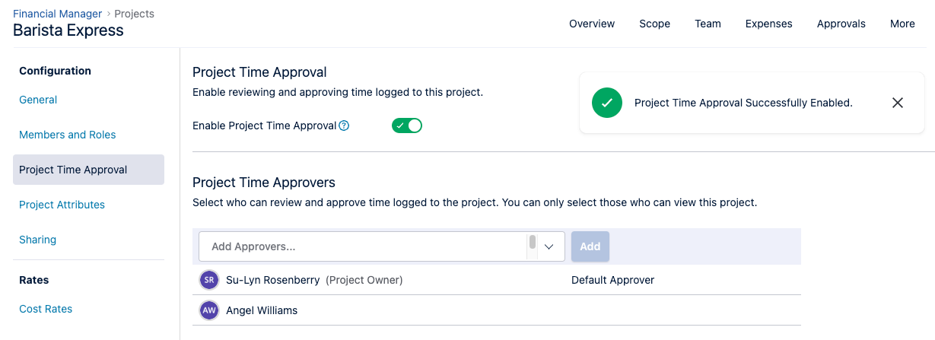Image resolution: width=935 pixels, height=340 pixels.
Task: Open the Expenses tab
Action: pyautogui.click(x=768, y=24)
